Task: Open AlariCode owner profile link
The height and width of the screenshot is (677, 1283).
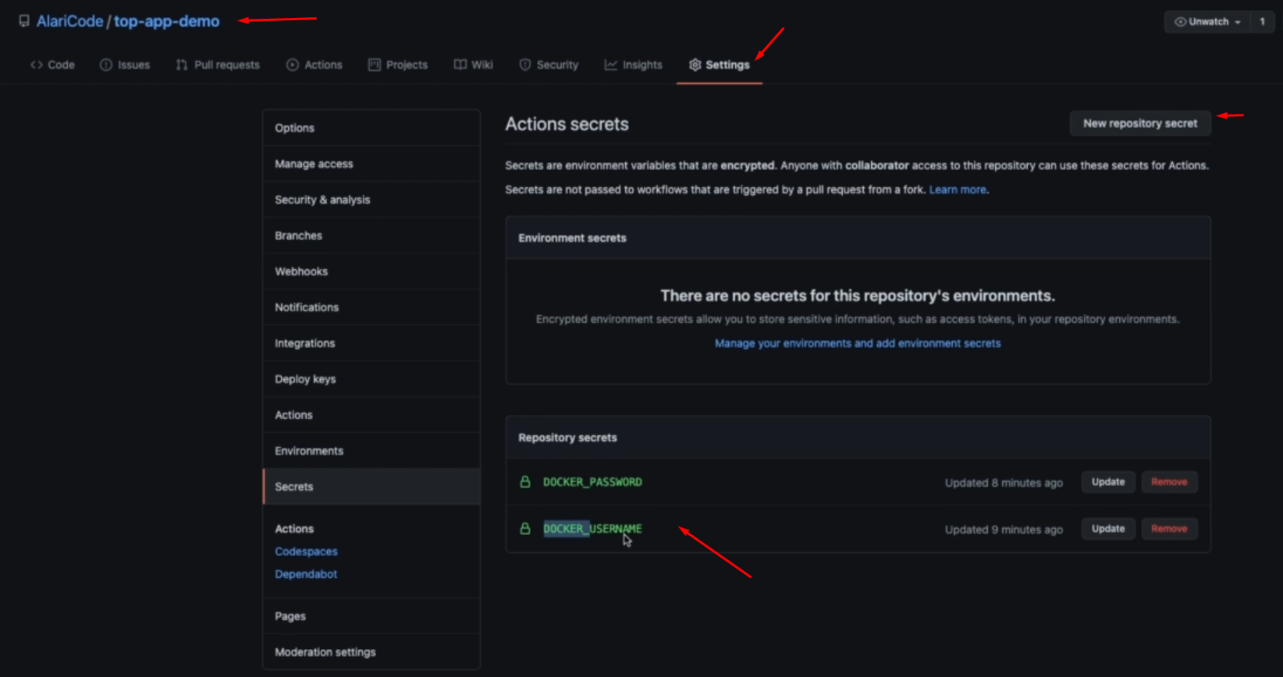Action: [x=69, y=21]
